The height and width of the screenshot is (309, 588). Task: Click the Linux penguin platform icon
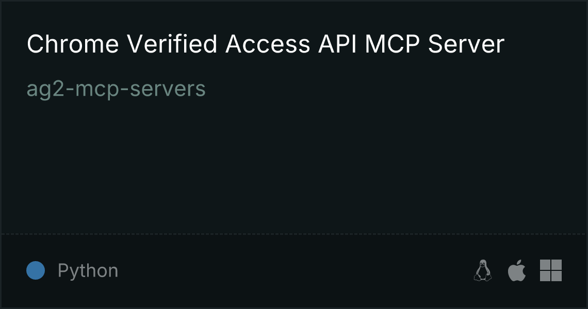point(483,270)
